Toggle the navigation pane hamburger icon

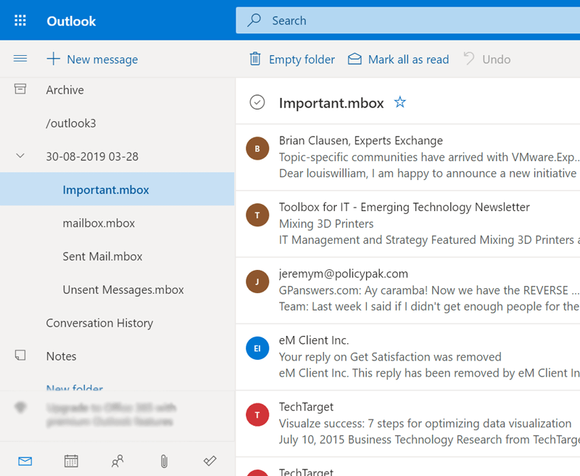20,59
